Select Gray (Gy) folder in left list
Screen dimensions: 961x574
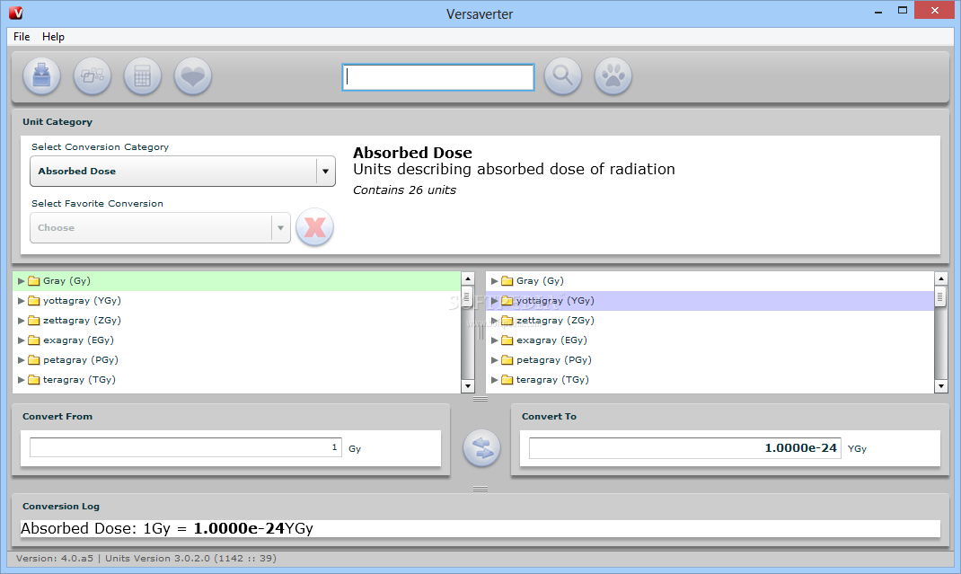pos(236,281)
